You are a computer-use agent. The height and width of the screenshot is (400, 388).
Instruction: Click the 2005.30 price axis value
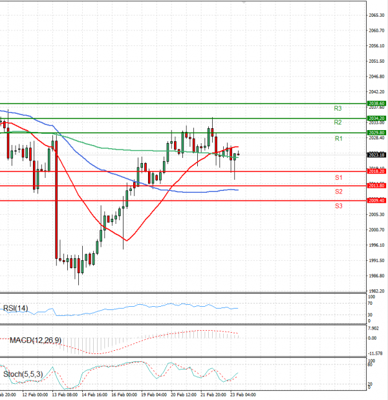click(x=376, y=214)
